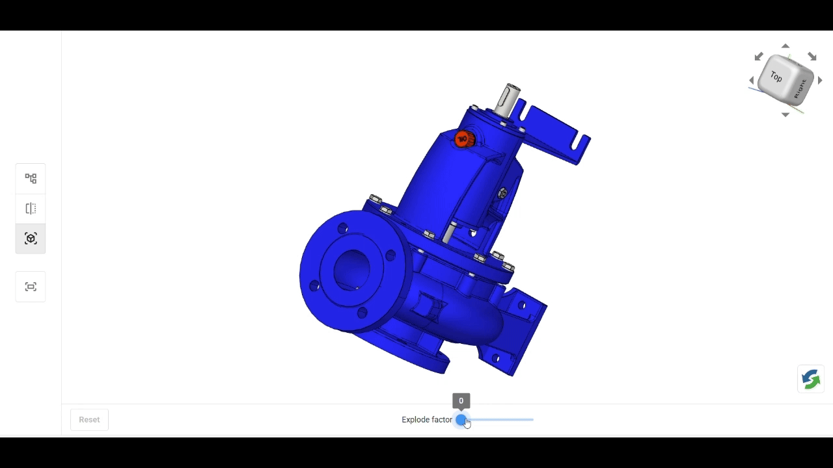Click the far right end of Explode factor track

coord(532,420)
